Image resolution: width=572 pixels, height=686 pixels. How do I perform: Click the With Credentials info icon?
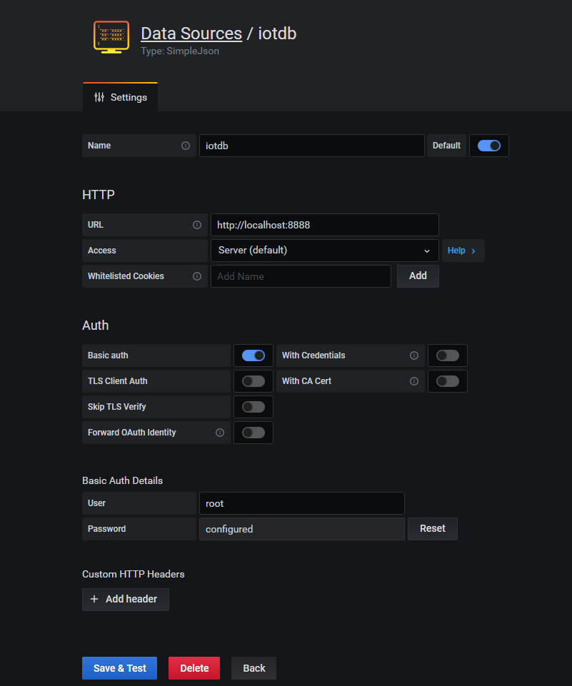pyautogui.click(x=413, y=355)
